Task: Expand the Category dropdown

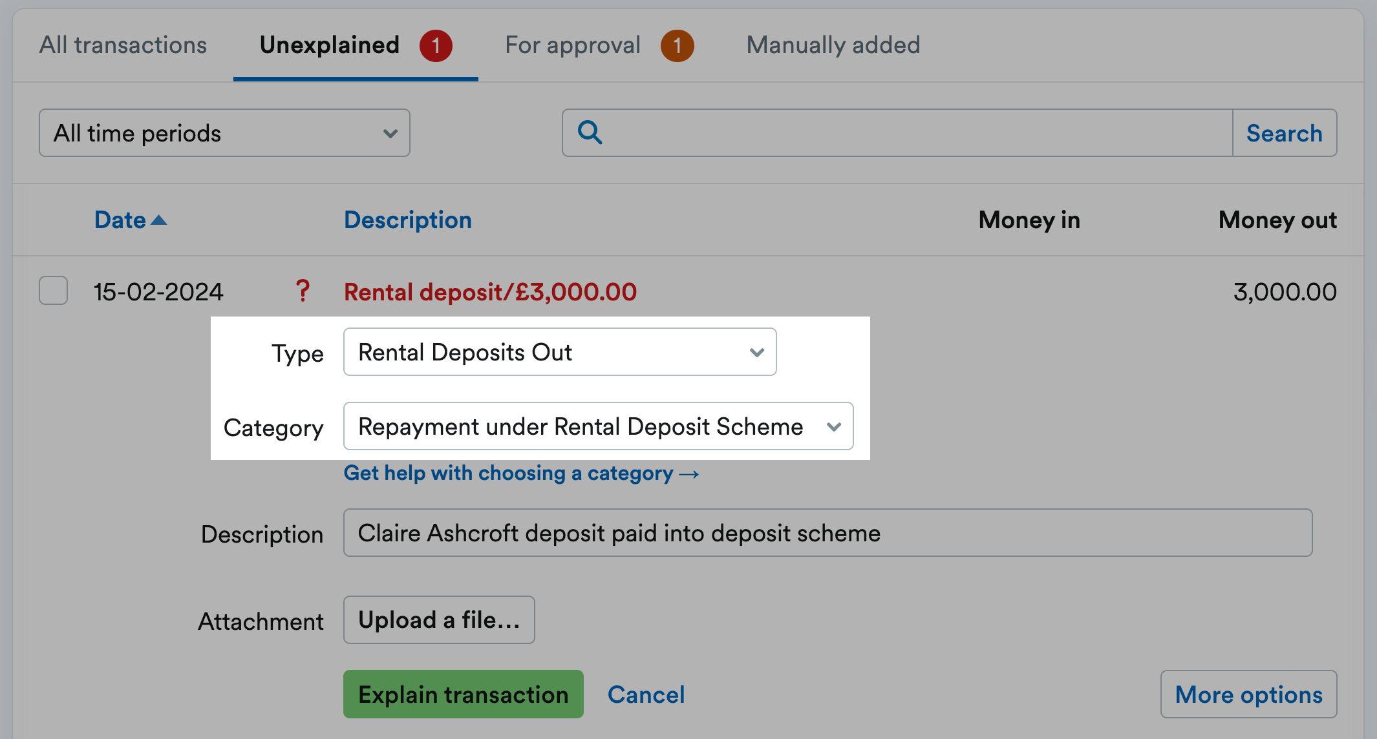Action: point(598,426)
